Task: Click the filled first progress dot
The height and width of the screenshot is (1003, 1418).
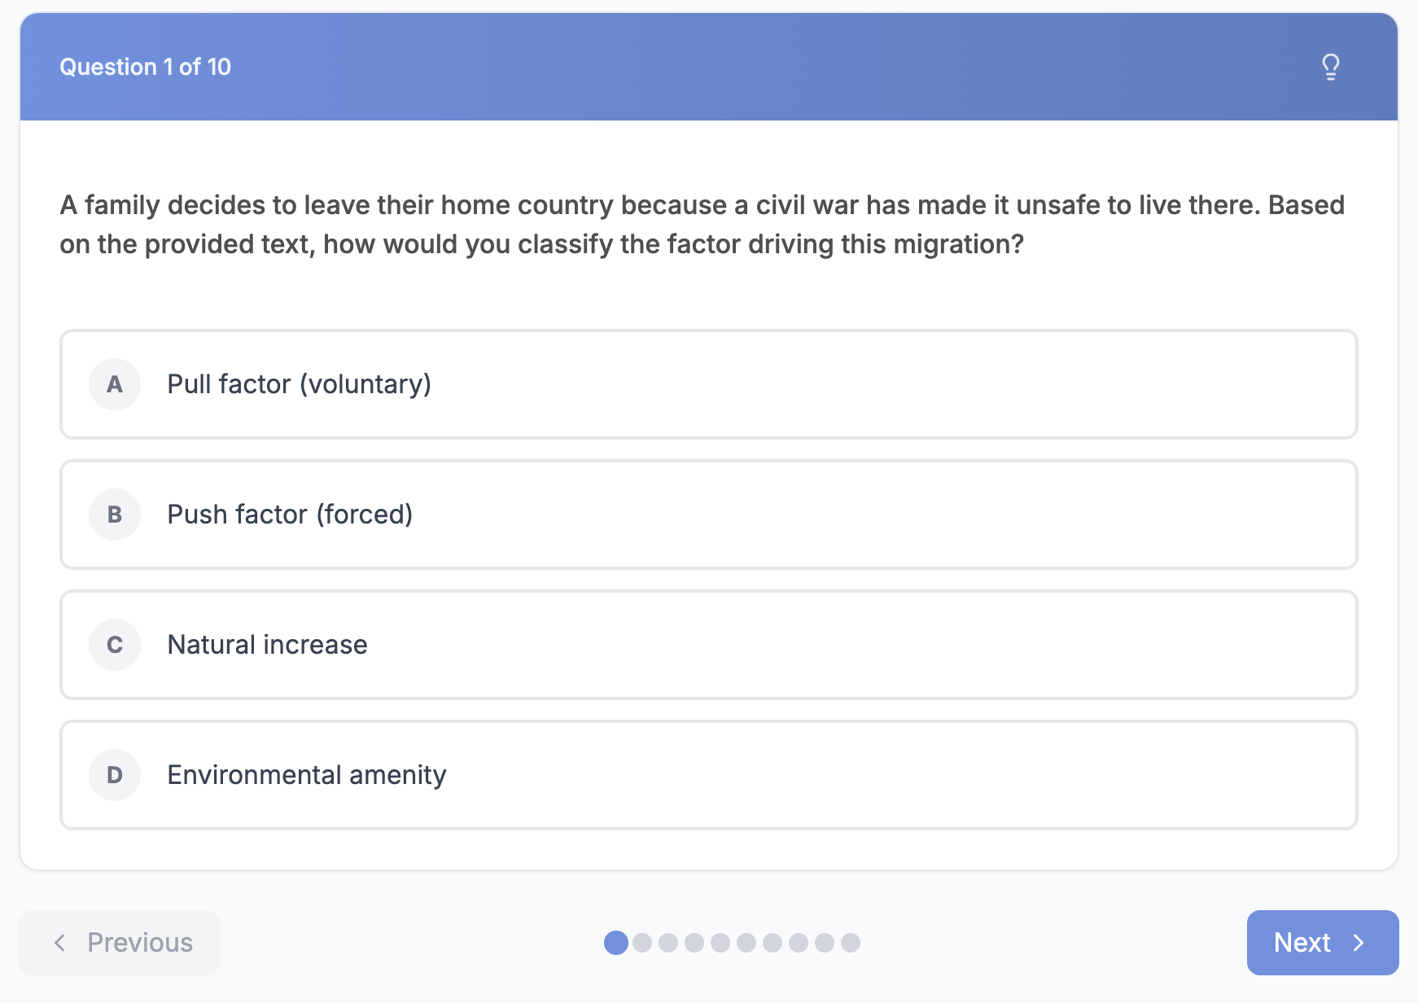Action: [x=616, y=943]
